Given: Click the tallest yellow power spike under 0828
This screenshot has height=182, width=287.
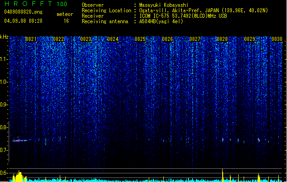Looking at the screenshot, I should point(223,175).
